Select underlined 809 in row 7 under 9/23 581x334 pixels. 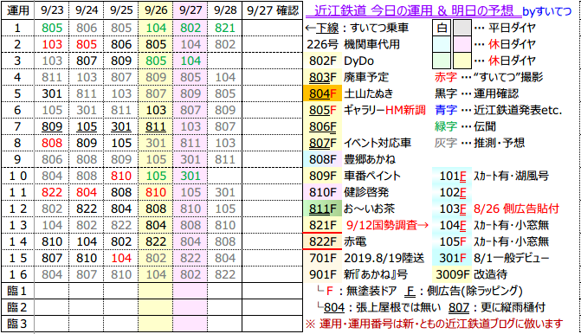click(52, 126)
